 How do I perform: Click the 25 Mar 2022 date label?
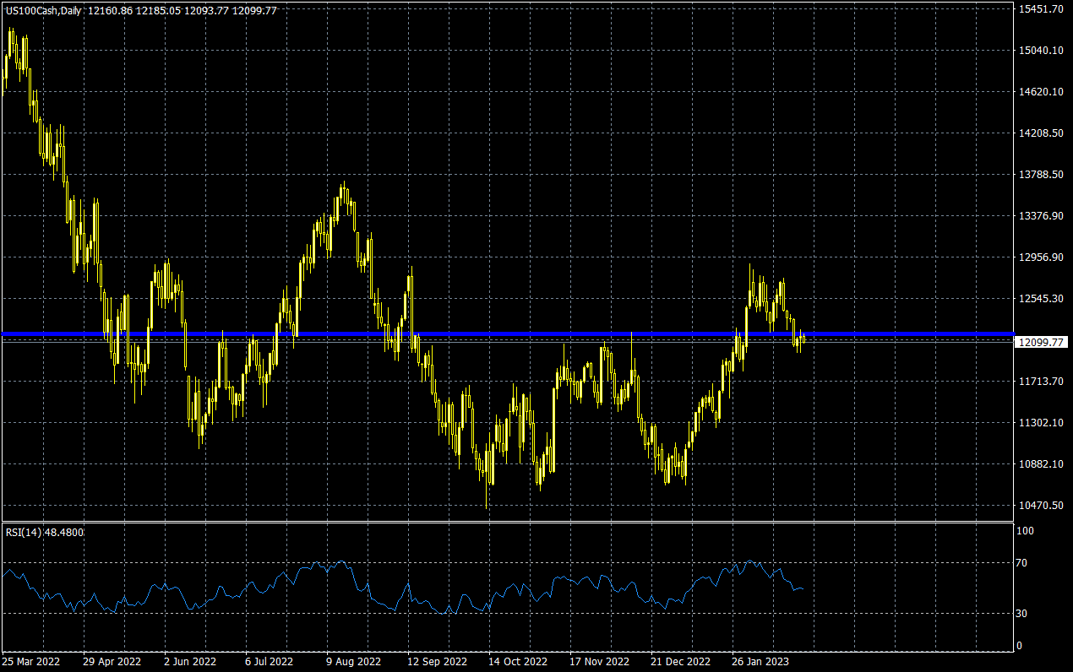click(30, 662)
